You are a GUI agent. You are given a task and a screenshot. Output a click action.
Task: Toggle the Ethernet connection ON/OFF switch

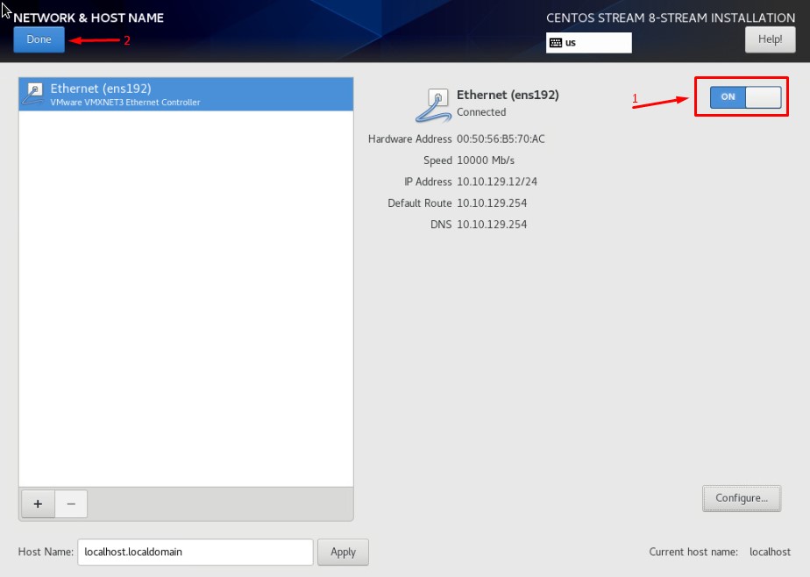745,96
